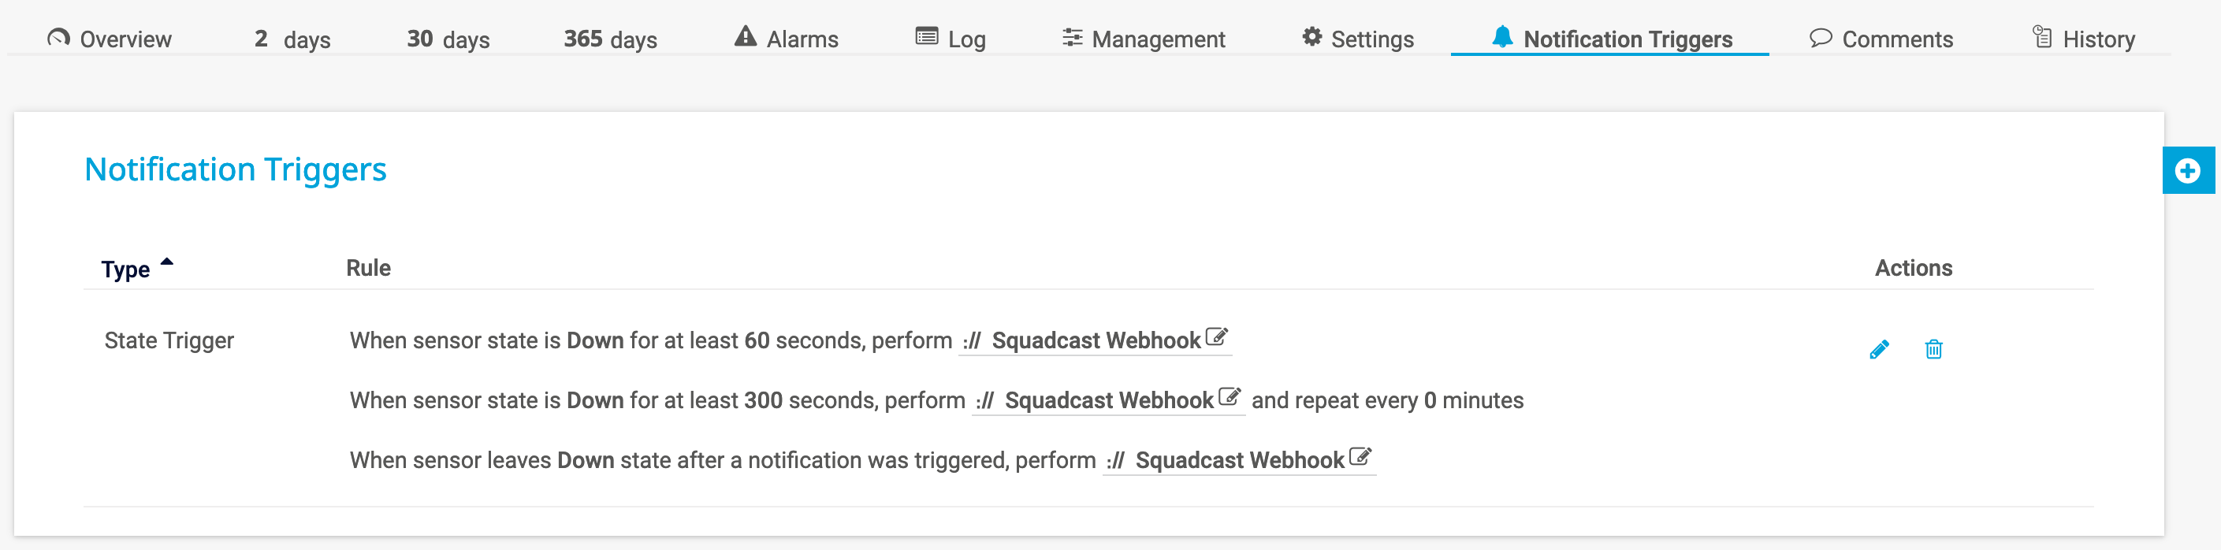Open the Log tab
Viewport: 2221px width, 550px height.
[x=951, y=39]
